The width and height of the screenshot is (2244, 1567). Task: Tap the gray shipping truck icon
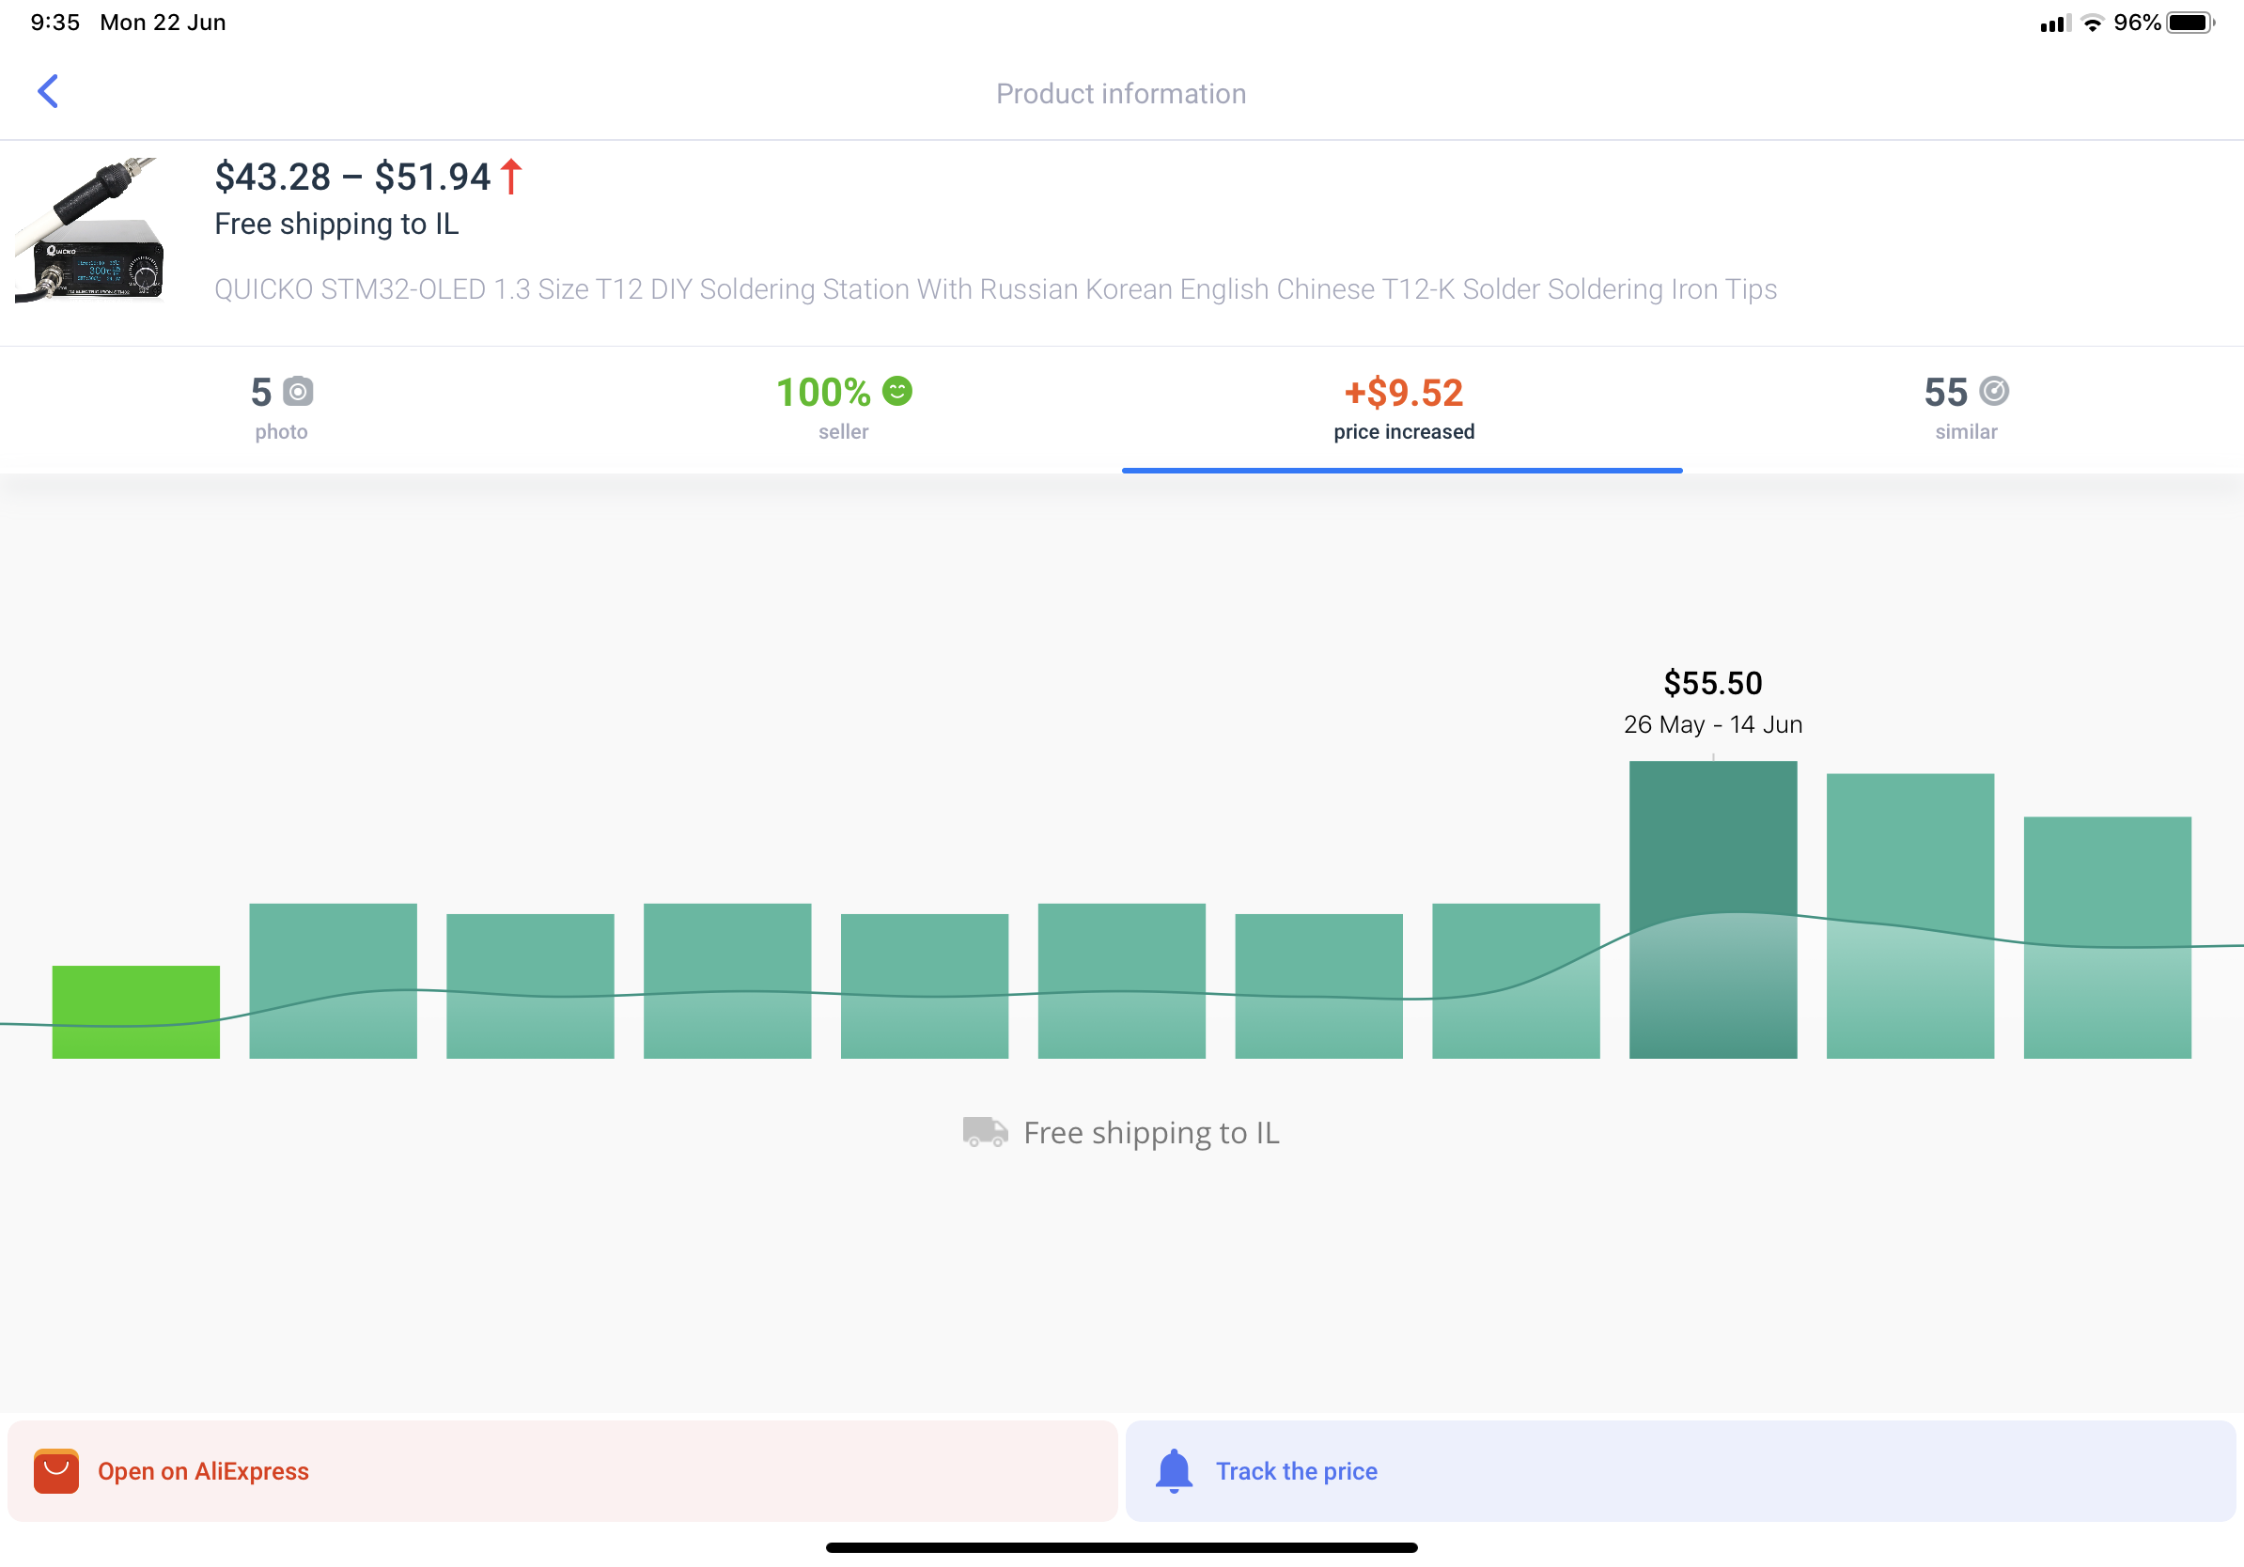pyautogui.click(x=983, y=1131)
